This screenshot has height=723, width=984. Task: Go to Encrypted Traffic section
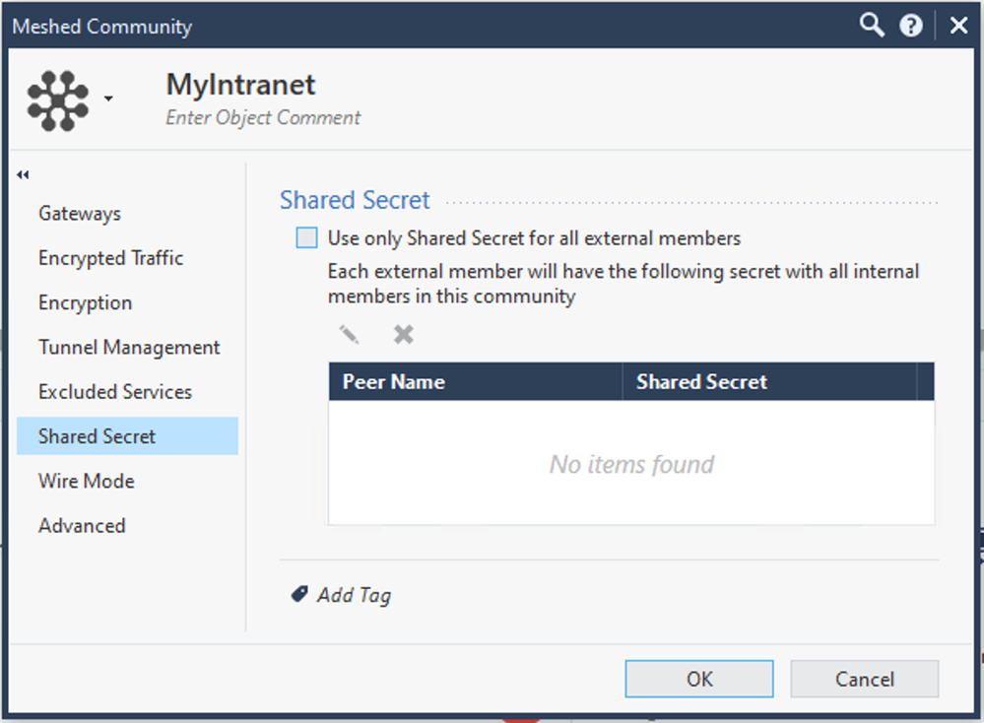coord(110,258)
